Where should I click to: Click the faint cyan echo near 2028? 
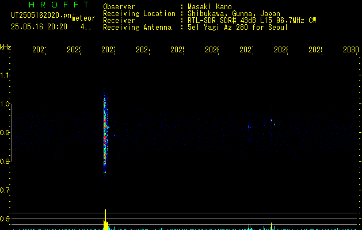[273, 122]
